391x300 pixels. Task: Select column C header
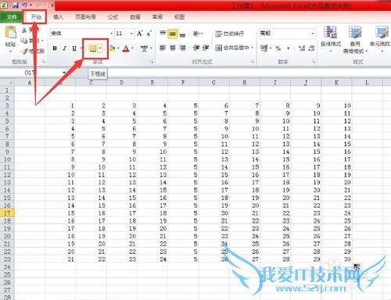pos(91,83)
